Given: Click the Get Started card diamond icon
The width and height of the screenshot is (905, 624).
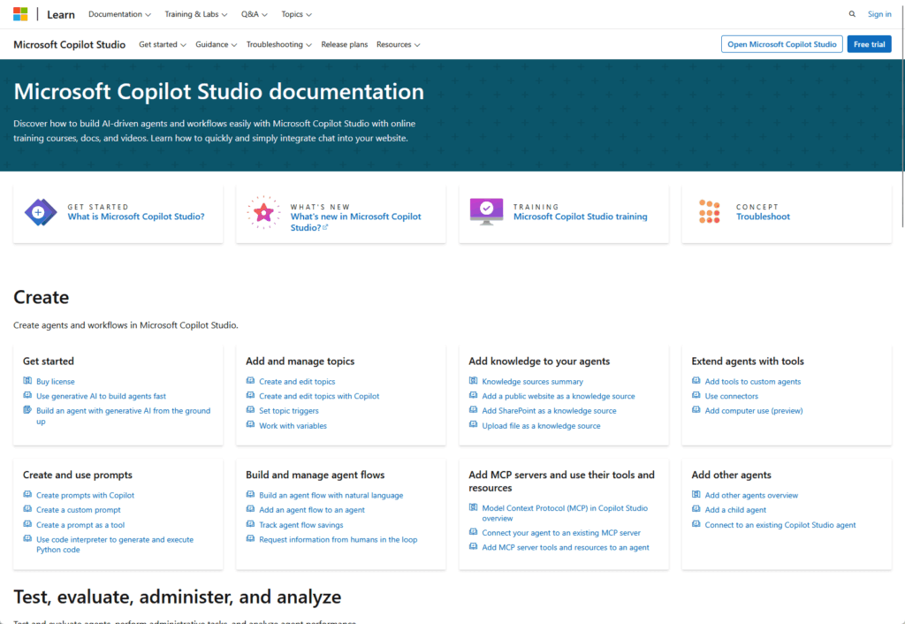Looking at the screenshot, I should (41, 212).
